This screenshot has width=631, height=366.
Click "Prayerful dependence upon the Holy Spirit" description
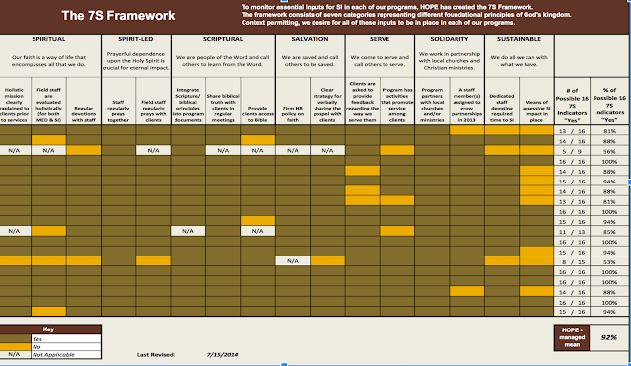(x=136, y=61)
